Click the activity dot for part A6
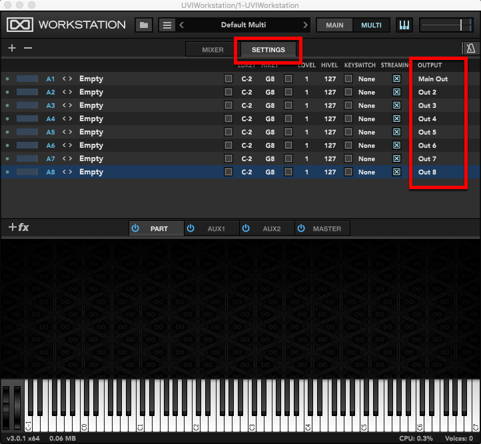This screenshot has width=481, height=444. (7, 145)
